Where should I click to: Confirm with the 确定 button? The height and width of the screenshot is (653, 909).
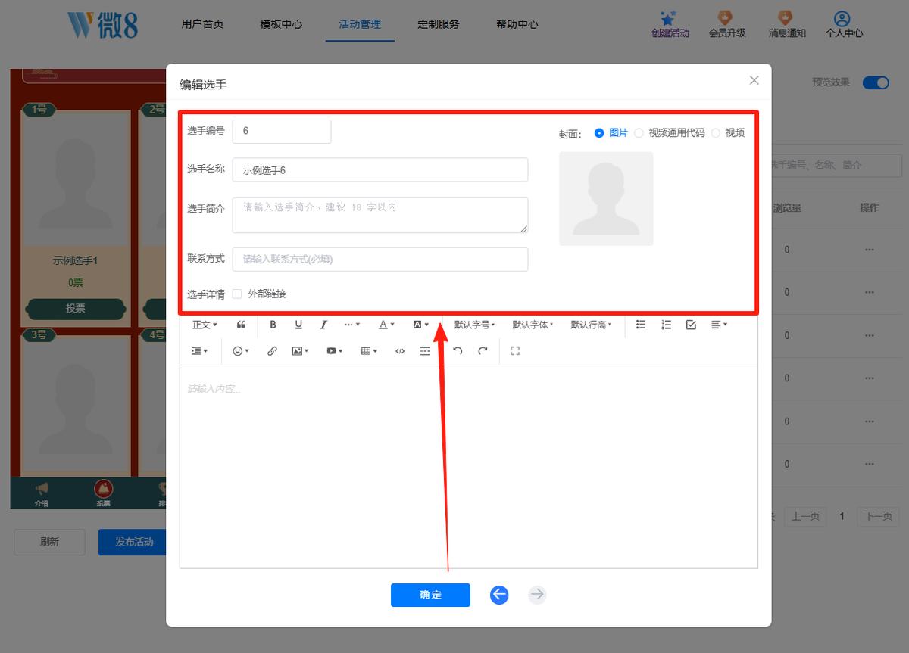pos(430,595)
